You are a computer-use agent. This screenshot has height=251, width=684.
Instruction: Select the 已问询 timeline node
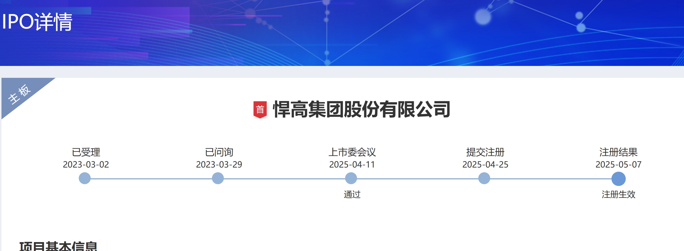(x=218, y=179)
